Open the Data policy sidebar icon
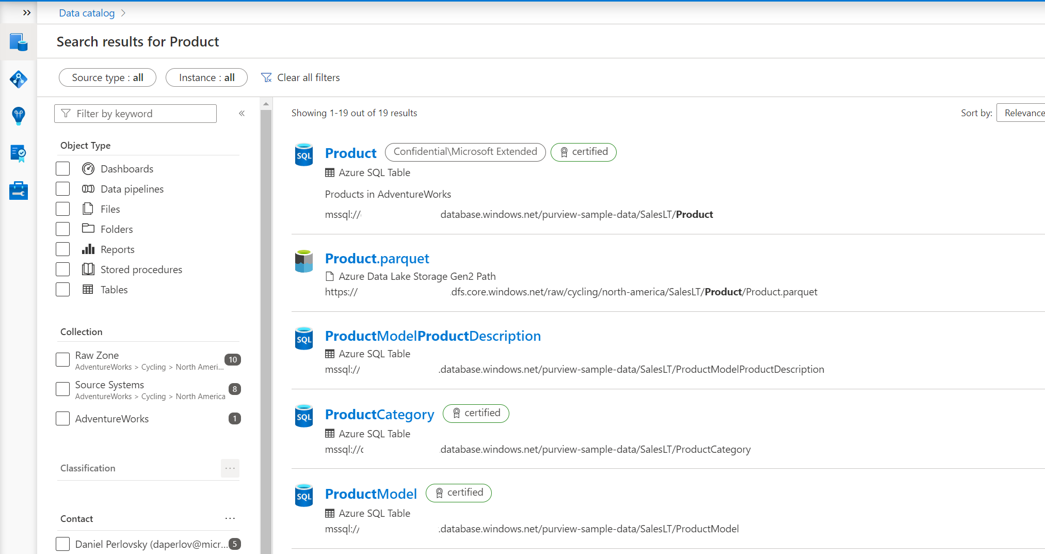 (19, 153)
